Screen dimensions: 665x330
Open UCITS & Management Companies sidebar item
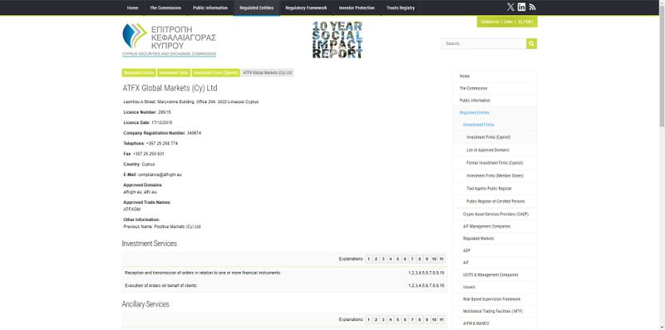[x=495, y=275]
